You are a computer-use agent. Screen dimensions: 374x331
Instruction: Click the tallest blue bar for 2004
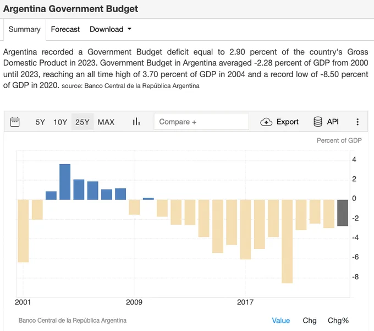pos(65,182)
